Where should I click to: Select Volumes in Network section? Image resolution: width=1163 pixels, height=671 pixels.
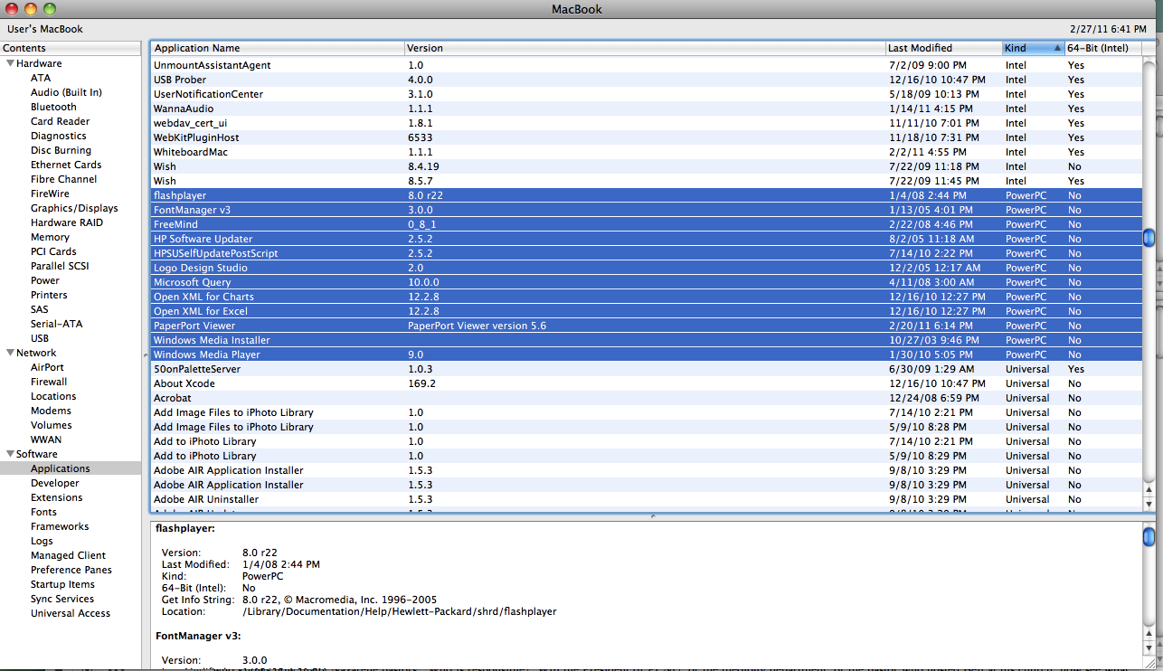pyautogui.click(x=51, y=425)
